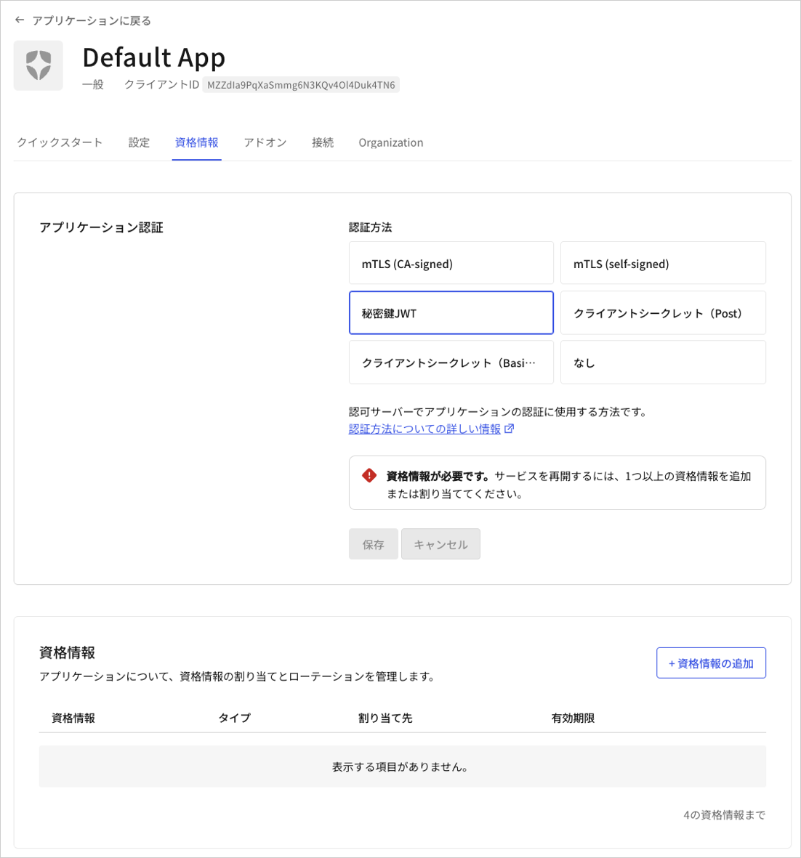Select the クライアントシークレット（Basic）option
Screen dimensions: 801x858
[x=451, y=362]
